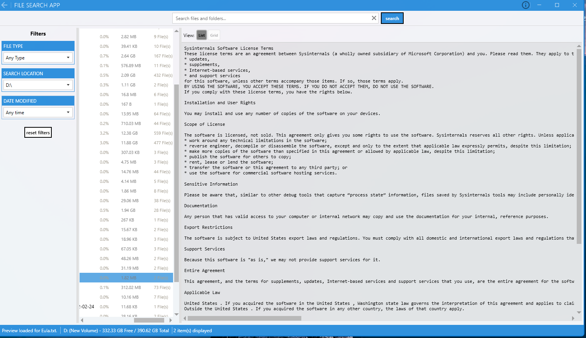Select the row with 2.09 GB
The height and width of the screenshot is (338, 586).
pyautogui.click(x=126, y=75)
